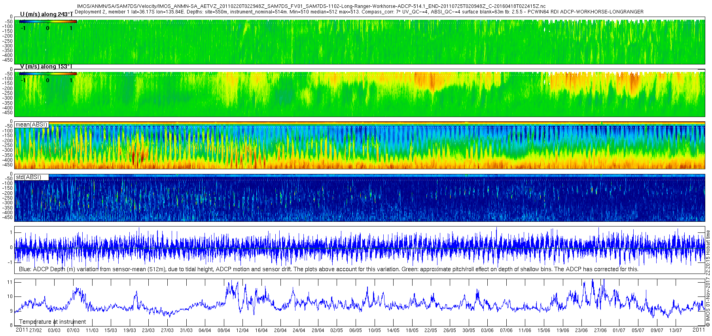
Task: Click the Deployment 2 metadata line
Action: tap(359, 12)
